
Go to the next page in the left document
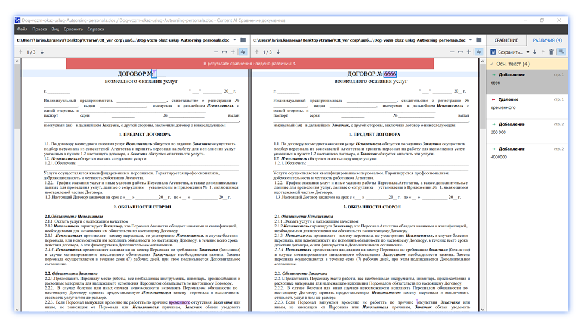(x=42, y=52)
